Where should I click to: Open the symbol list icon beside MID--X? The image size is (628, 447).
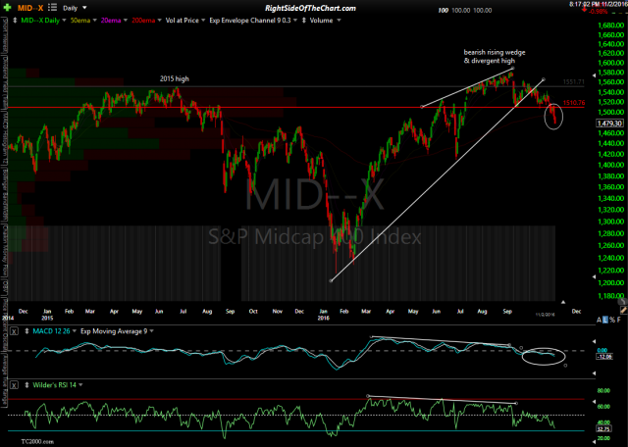click(x=52, y=8)
